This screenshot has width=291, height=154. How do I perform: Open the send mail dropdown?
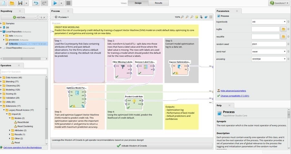pos(268,51)
